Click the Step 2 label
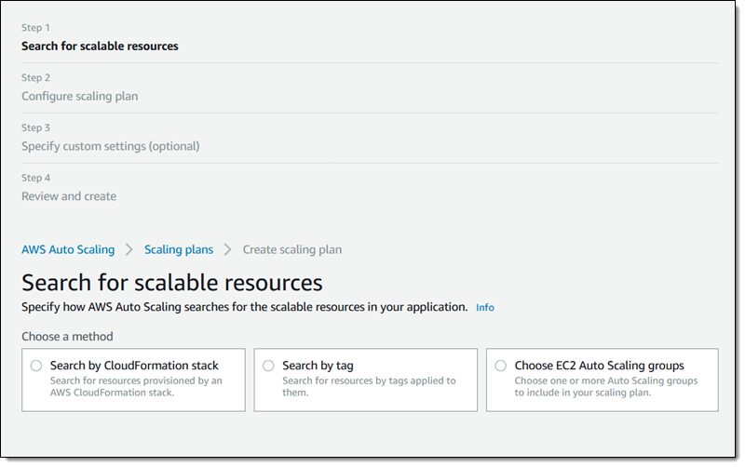Image resolution: width=745 pixels, height=467 pixels. tap(35, 77)
